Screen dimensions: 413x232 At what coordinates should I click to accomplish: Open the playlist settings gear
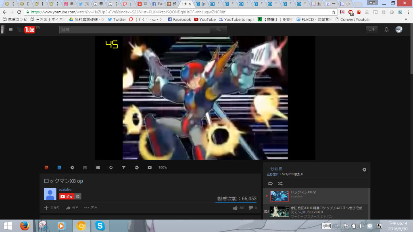coord(364,170)
